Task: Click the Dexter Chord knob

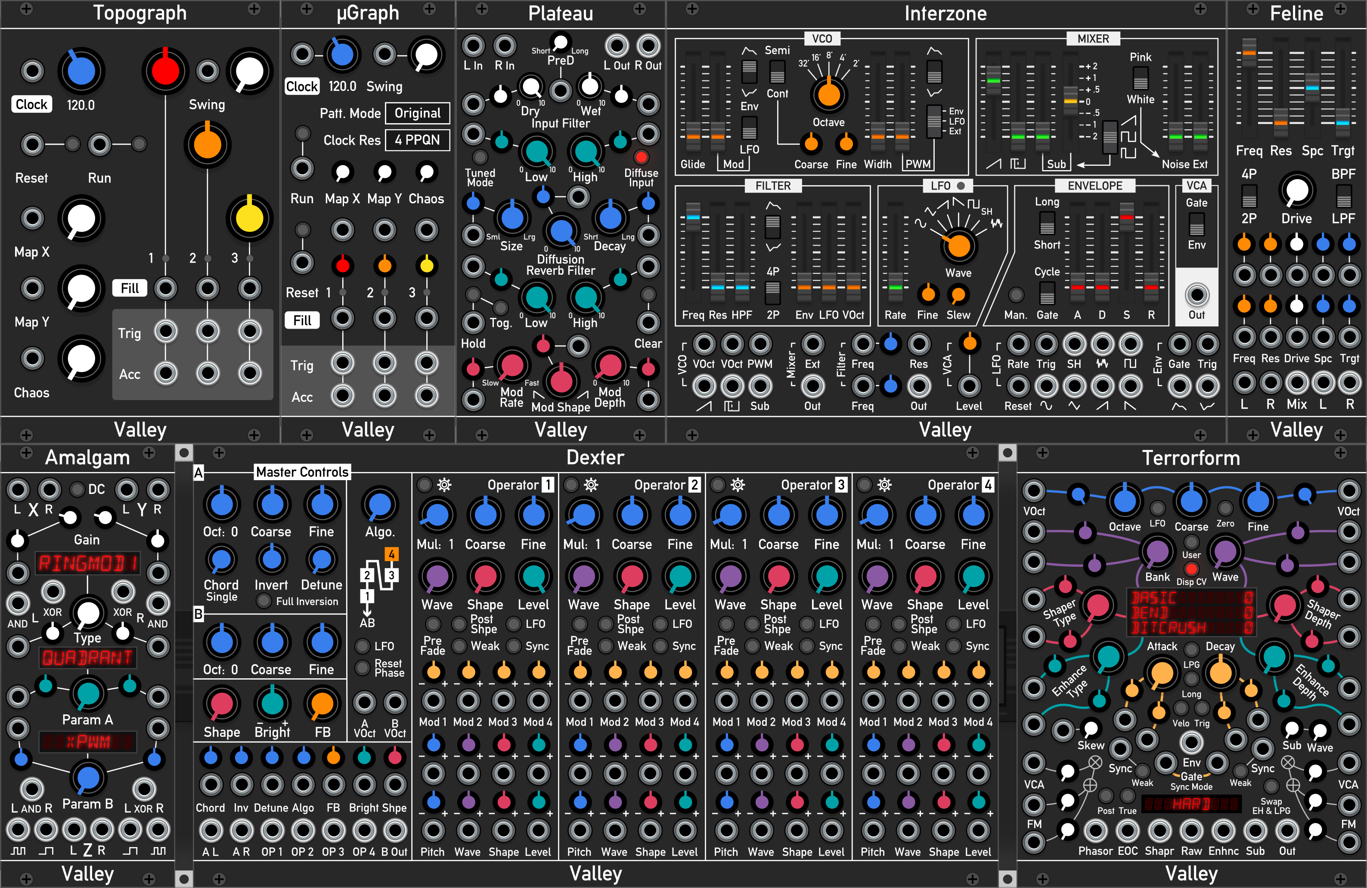Action: click(221, 559)
